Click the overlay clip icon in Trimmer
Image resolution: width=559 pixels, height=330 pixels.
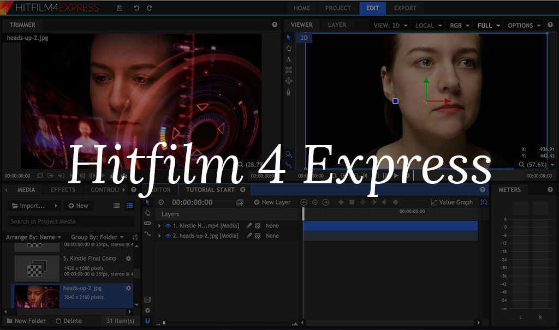pos(61,176)
